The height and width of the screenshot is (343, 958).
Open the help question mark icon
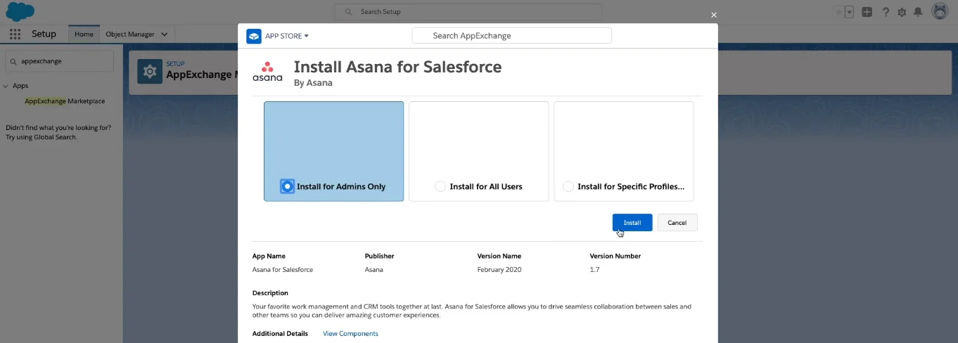pyautogui.click(x=886, y=12)
